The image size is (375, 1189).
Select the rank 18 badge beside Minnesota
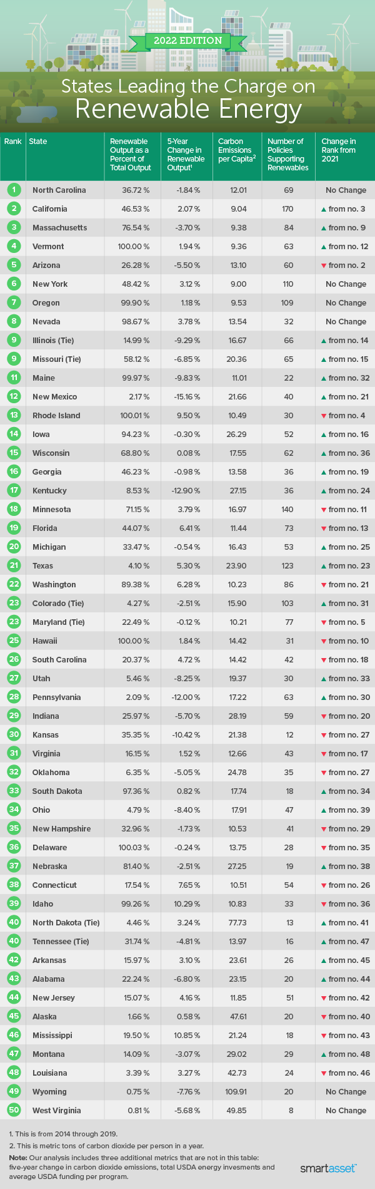point(14,509)
